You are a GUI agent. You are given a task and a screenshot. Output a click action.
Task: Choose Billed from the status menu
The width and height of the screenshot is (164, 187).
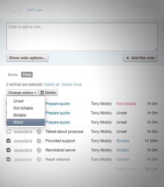[x=26, y=122]
